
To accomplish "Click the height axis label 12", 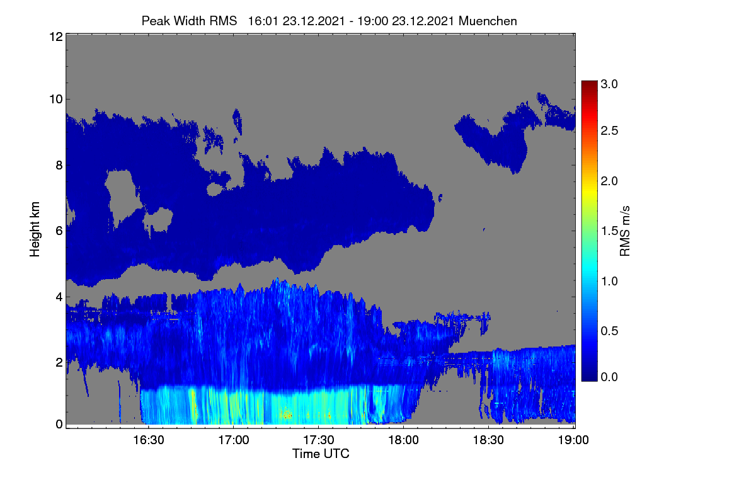I will point(55,37).
